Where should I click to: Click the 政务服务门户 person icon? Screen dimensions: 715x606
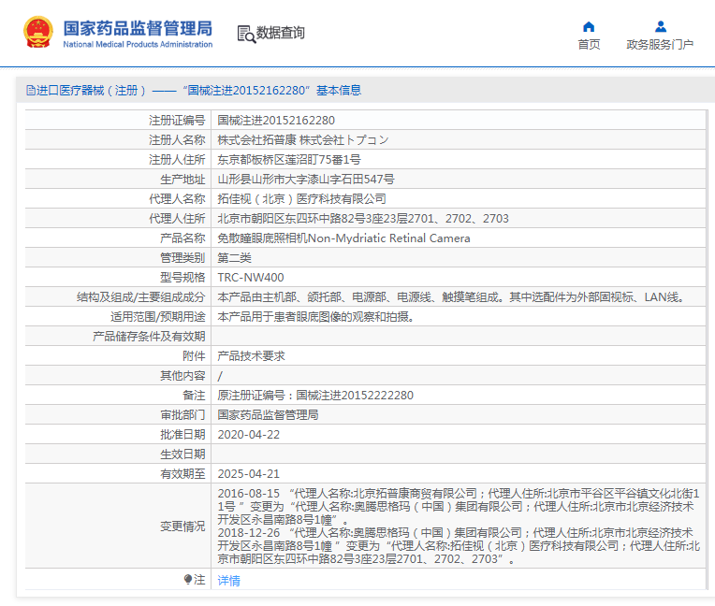(x=660, y=26)
